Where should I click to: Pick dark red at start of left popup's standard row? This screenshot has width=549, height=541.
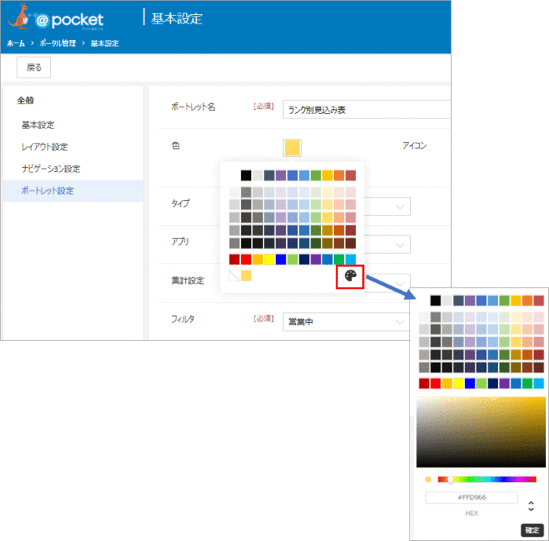235,260
